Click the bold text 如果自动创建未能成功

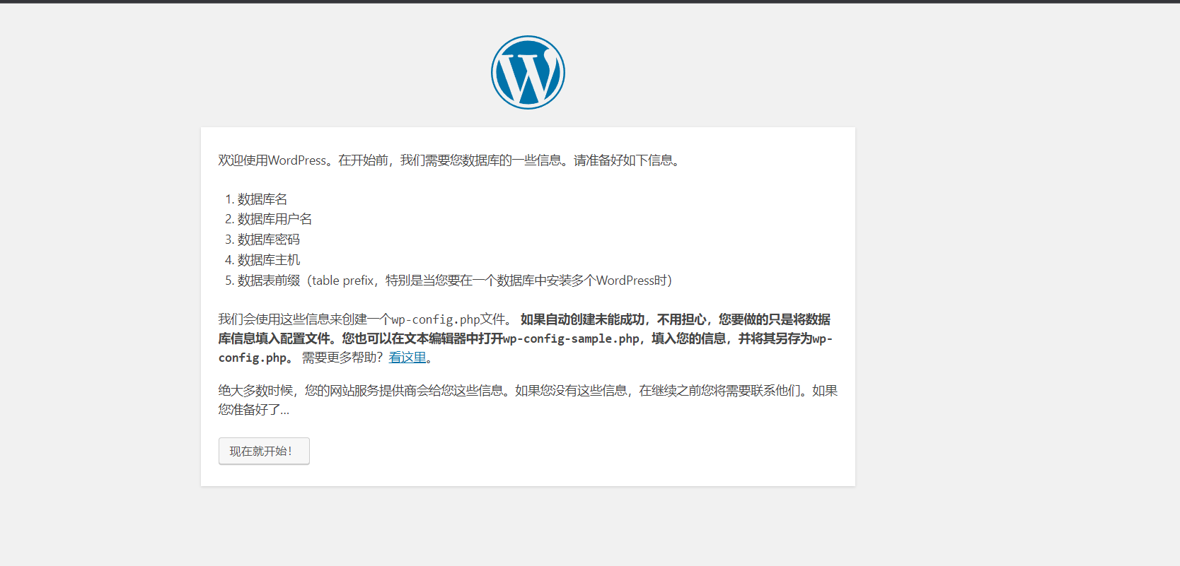click(583, 319)
